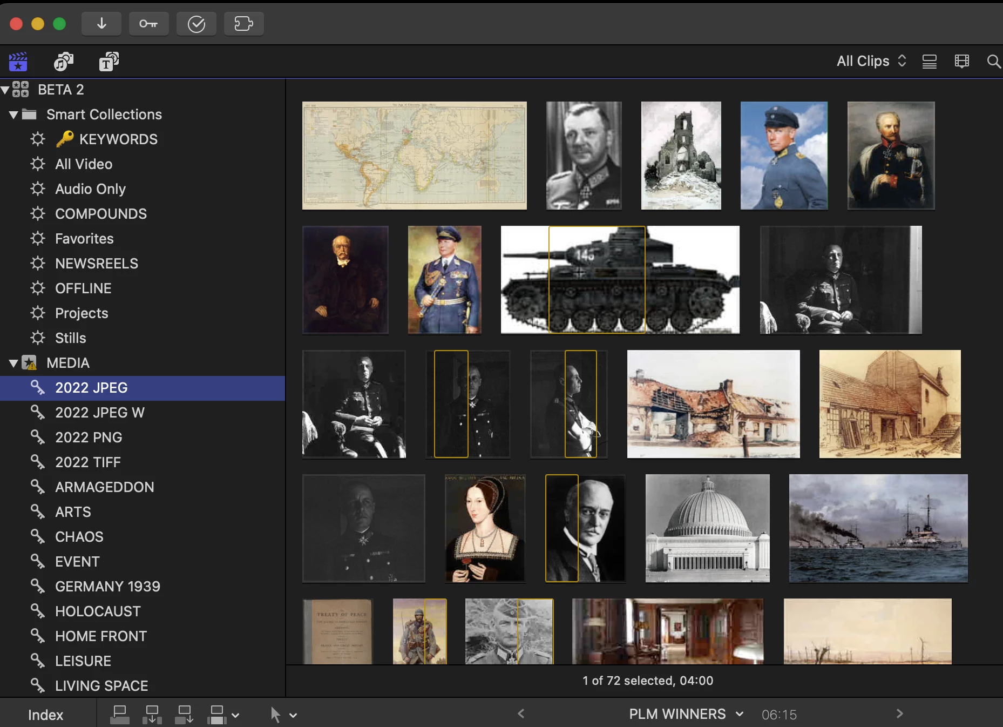Open the Keyword Editor key button
The height and width of the screenshot is (727, 1003).
(x=148, y=24)
